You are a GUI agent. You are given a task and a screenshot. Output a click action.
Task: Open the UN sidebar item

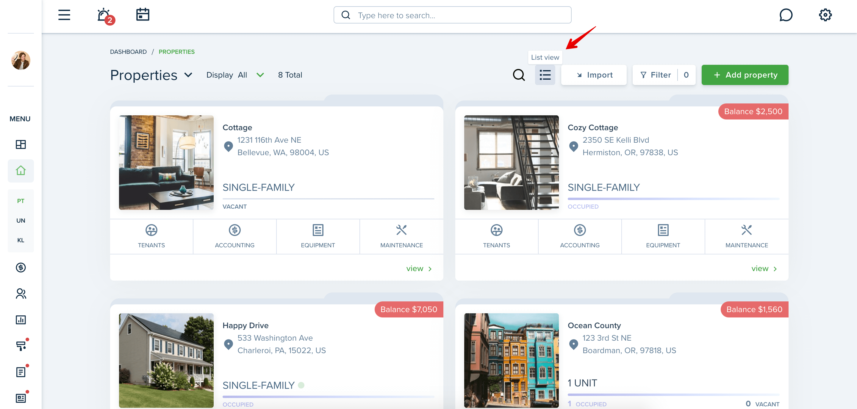[x=21, y=221]
